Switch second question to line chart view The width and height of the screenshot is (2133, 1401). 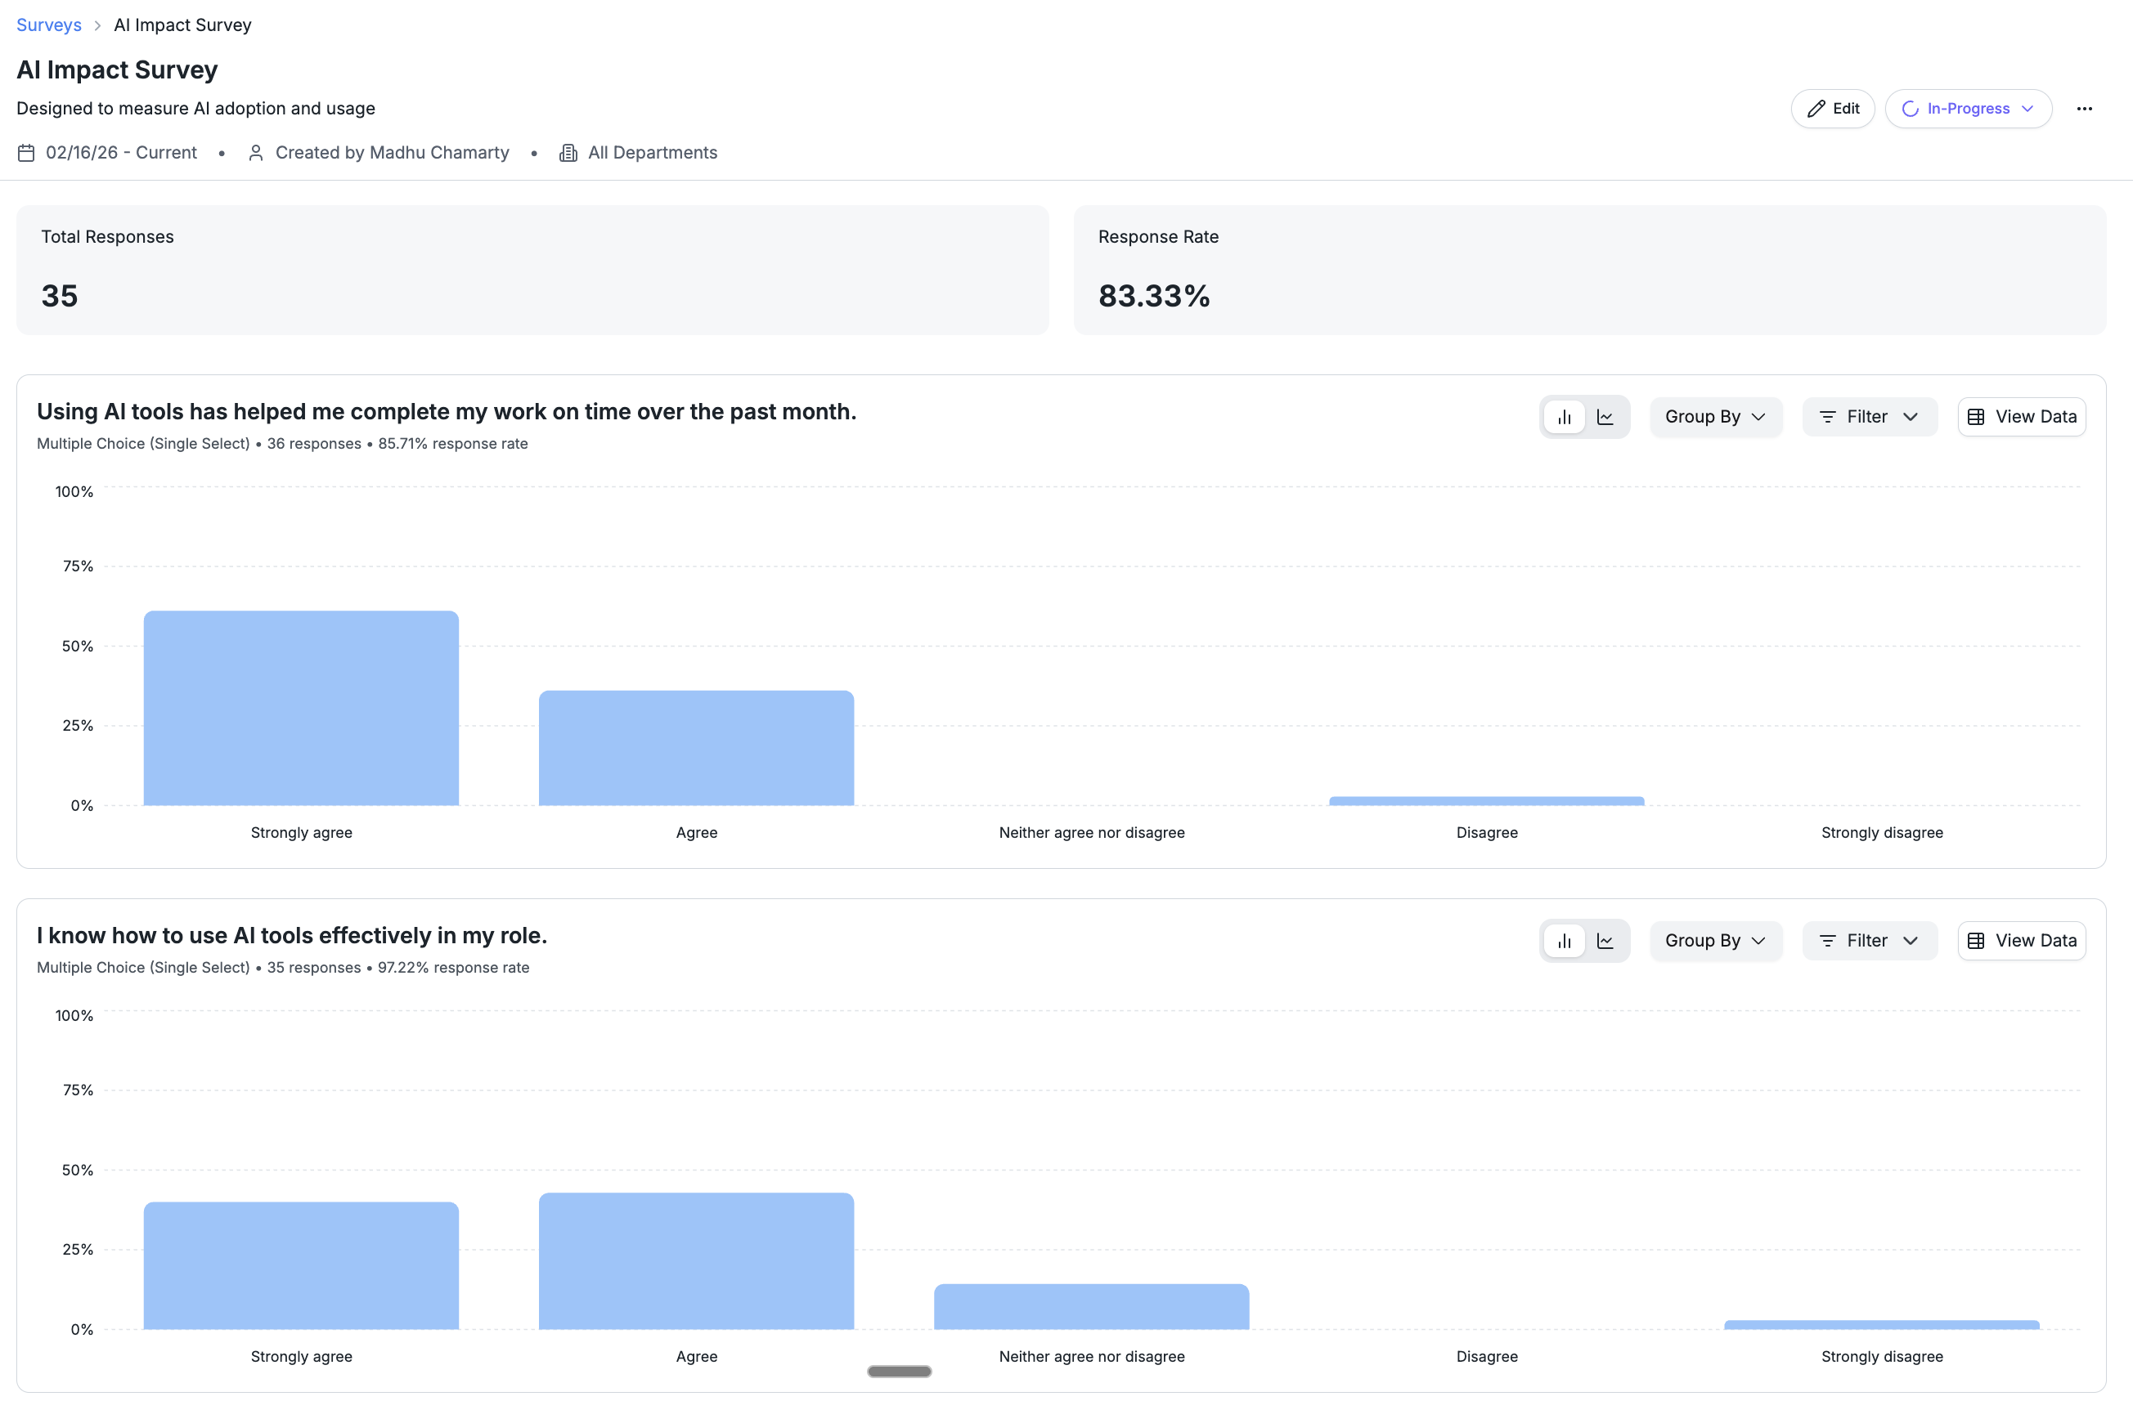[x=1605, y=941]
